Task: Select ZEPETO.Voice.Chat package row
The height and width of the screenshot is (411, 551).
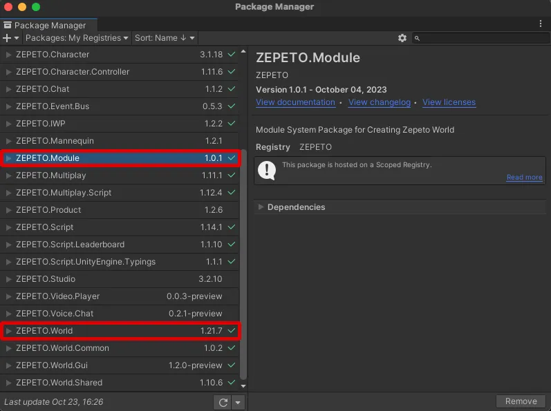Action: (x=119, y=314)
